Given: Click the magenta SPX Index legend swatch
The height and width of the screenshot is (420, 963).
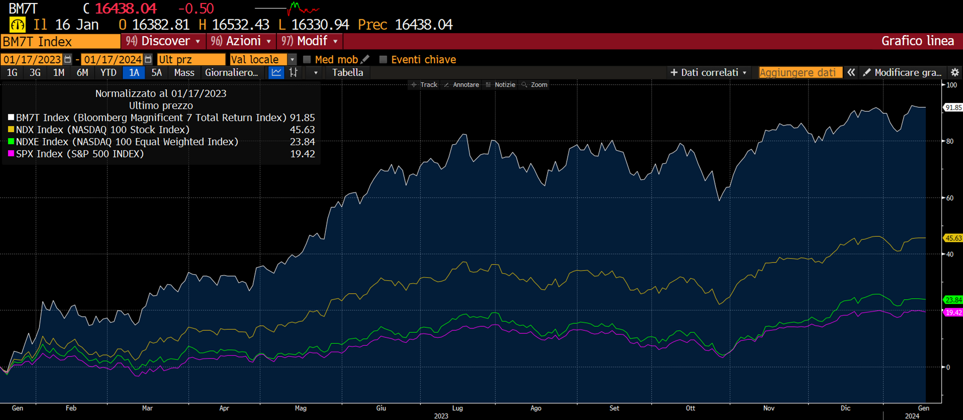Looking at the screenshot, I should 11,154.
